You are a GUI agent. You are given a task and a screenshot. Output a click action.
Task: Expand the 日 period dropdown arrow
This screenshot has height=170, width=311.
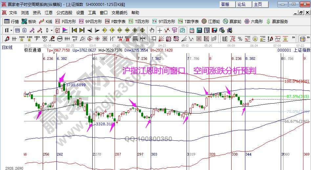11,30
